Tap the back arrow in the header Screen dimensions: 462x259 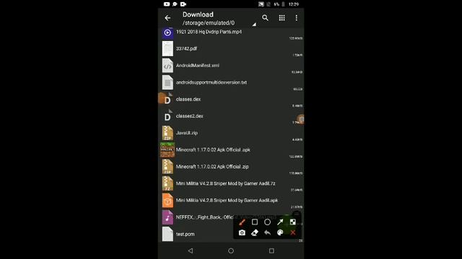[167, 18]
